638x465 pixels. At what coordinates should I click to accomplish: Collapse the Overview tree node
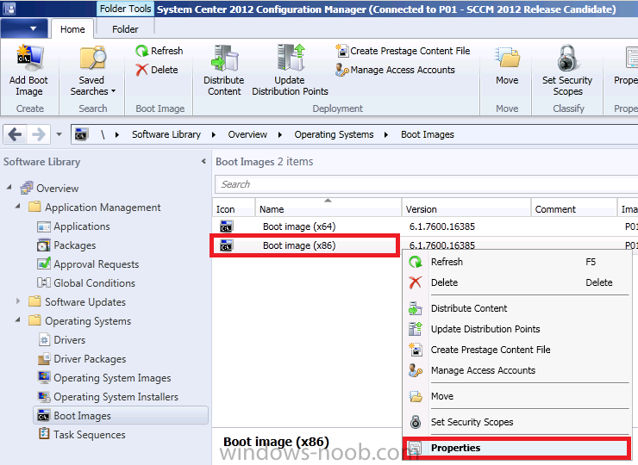9,188
